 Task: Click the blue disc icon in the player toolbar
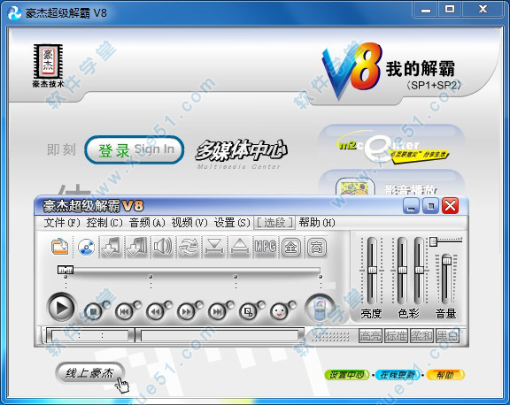pos(86,248)
